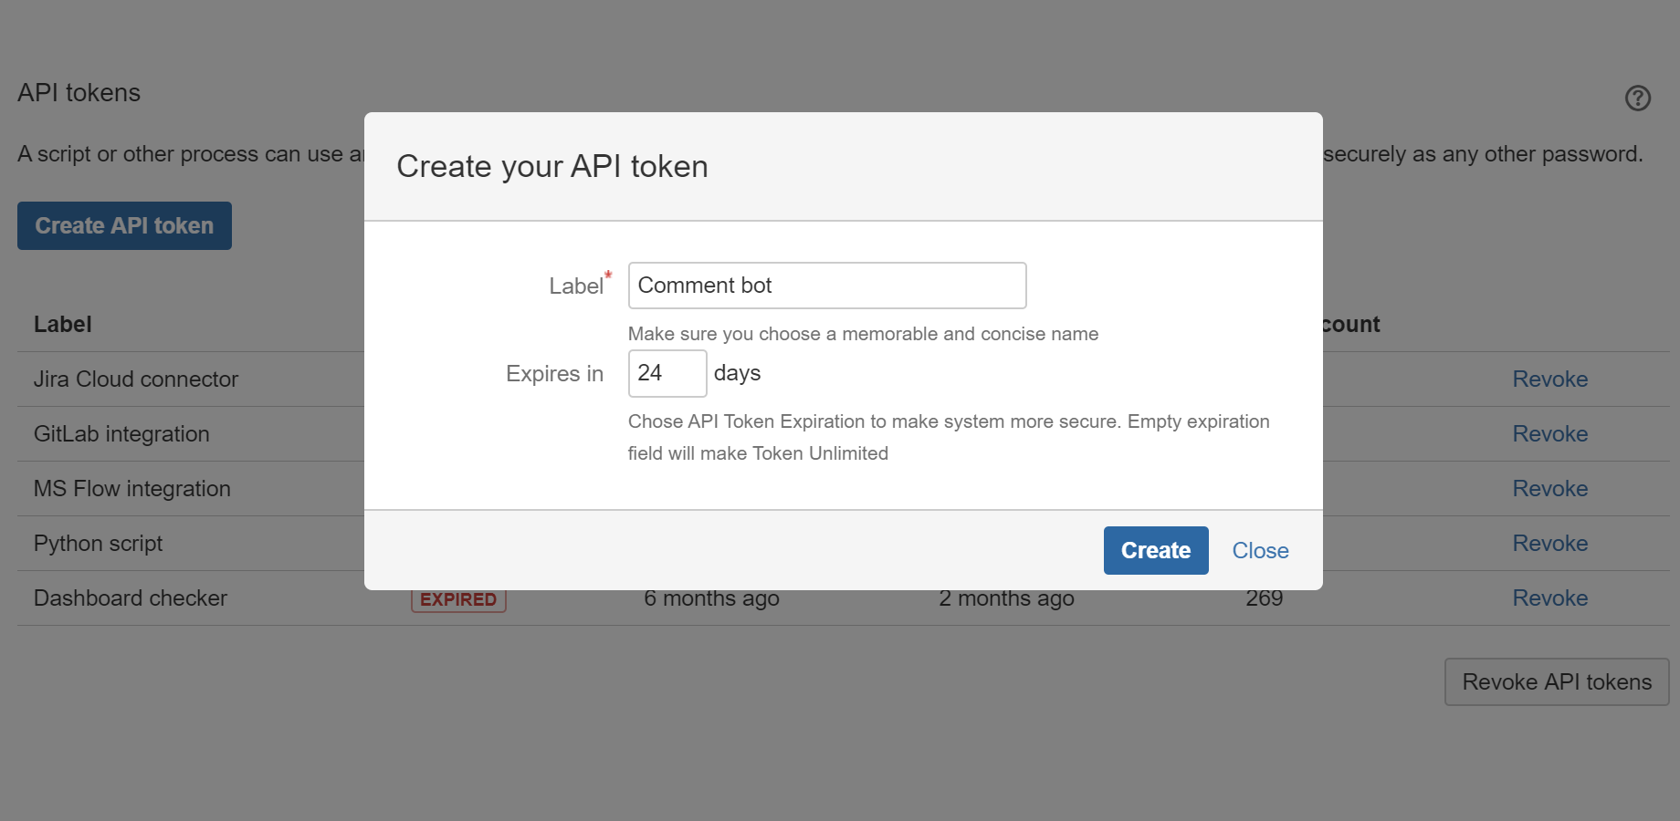
Task: Click the Label column header
Action: click(62, 324)
